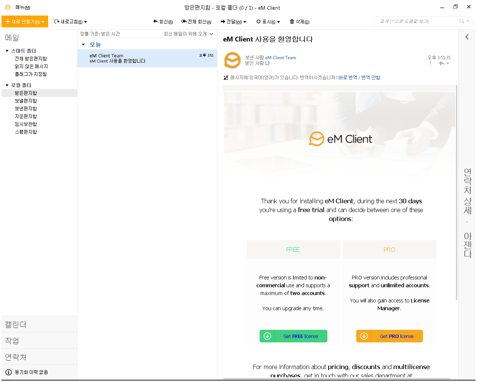Select the 읽지 않은 메시지 folder
This screenshot has width=477, height=382.
31,66
